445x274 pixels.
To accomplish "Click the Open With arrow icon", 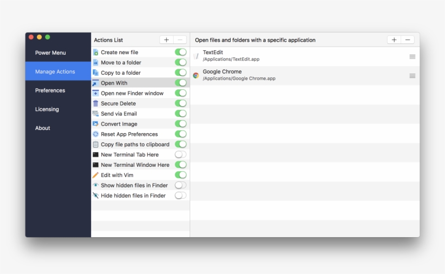I will (x=96, y=83).
